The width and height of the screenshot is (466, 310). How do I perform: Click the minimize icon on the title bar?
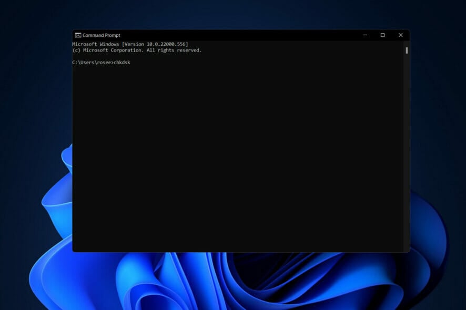(365, 35)
